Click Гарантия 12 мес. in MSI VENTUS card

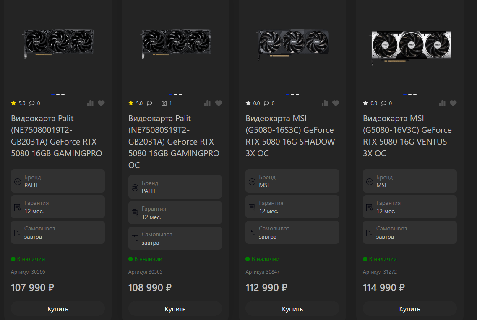(x=410, y=207)
